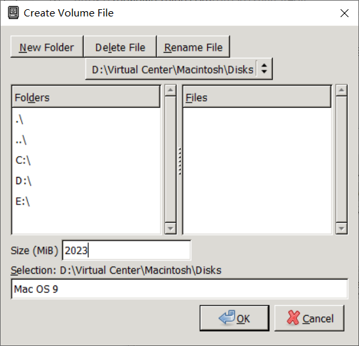Confirm with the OK button
Image resolution: width=359 pixels, height=346 pixels.
[235, 318]
